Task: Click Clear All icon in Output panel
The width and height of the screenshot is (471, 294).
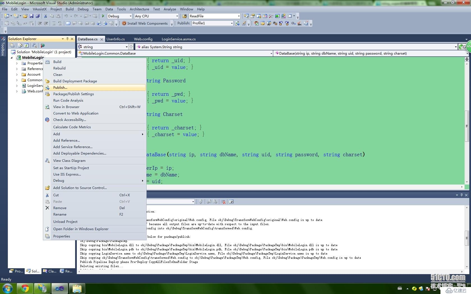Action: tap(223, 202)
